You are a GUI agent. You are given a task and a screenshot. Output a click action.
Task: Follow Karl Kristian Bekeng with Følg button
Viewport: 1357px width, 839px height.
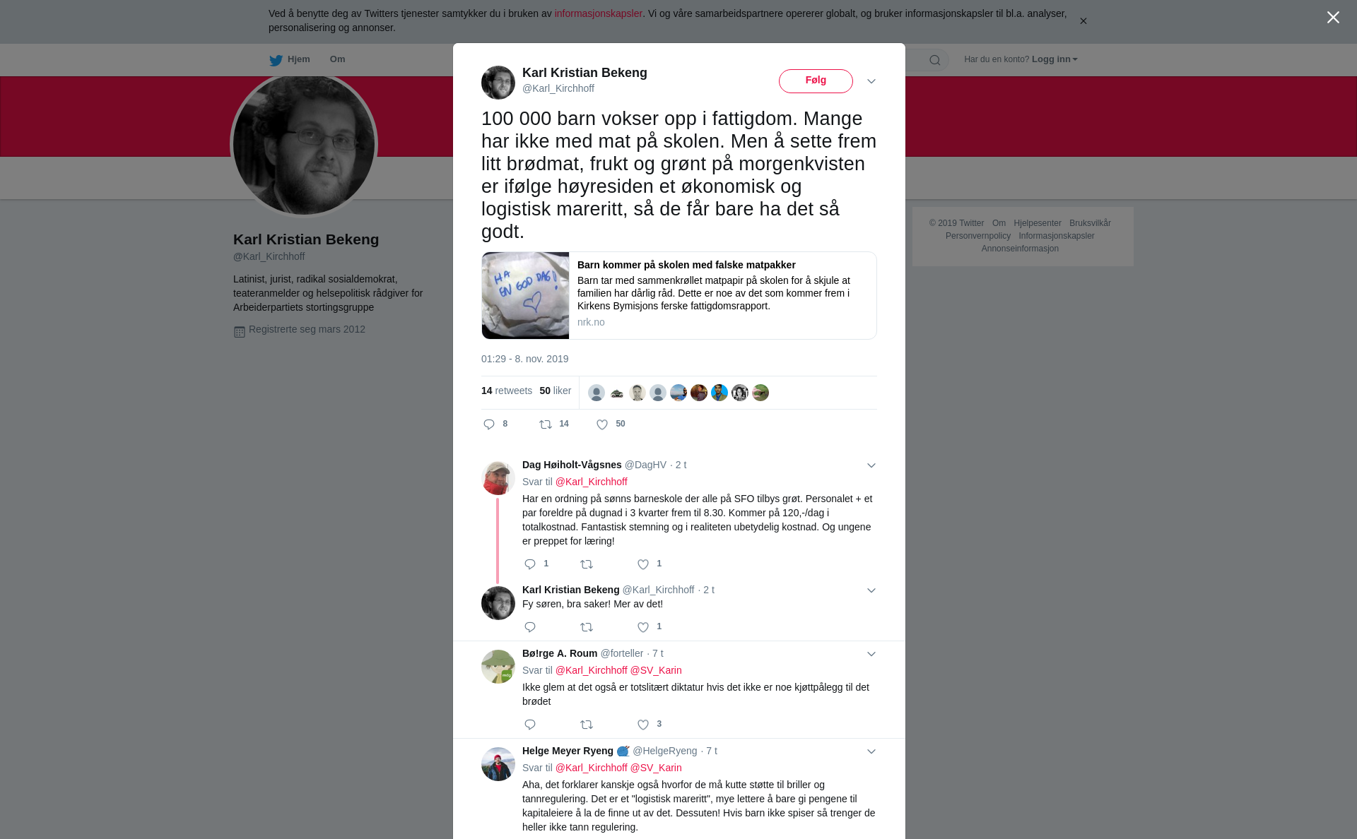[816, 81]
